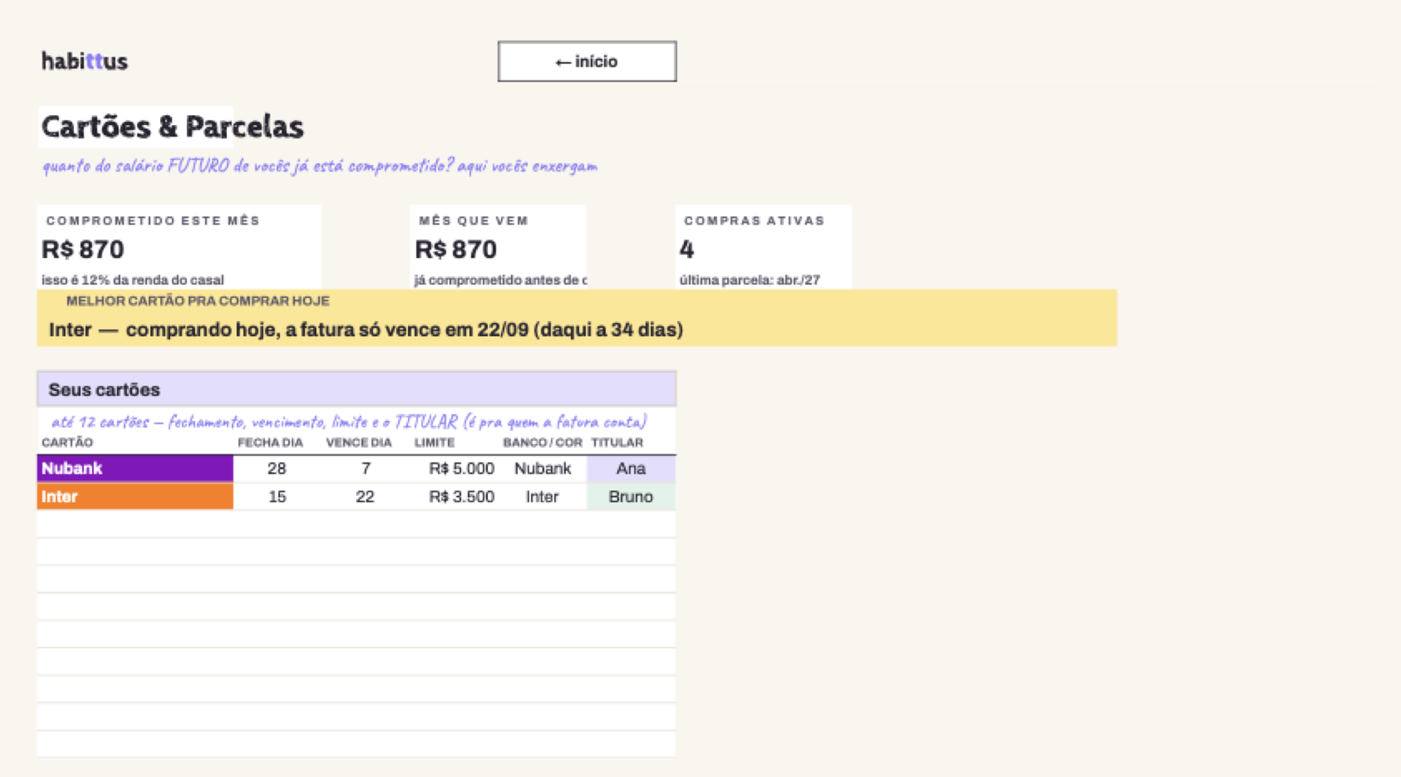This screenshot has height=777, width=1401.
Task: Click the Seus cartões section header
Action: click(357, 389)
